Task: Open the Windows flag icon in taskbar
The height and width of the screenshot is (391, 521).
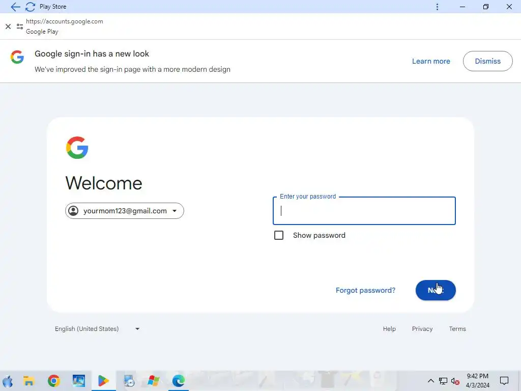Action: (154, 381)
